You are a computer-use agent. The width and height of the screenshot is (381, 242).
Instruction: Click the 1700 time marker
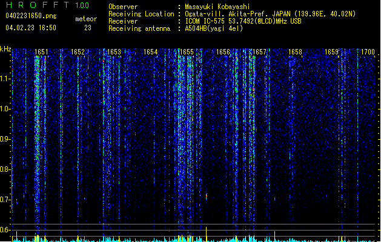(x=368, y=52)
